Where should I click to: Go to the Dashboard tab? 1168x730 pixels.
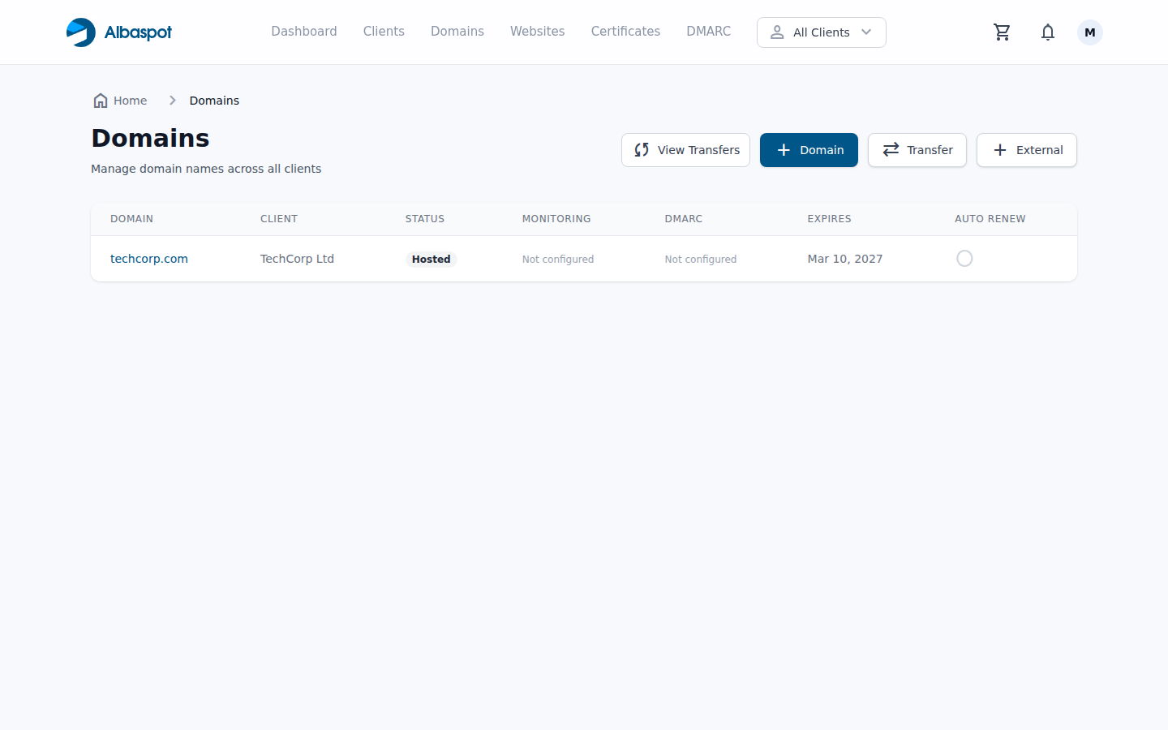[303, 32]
